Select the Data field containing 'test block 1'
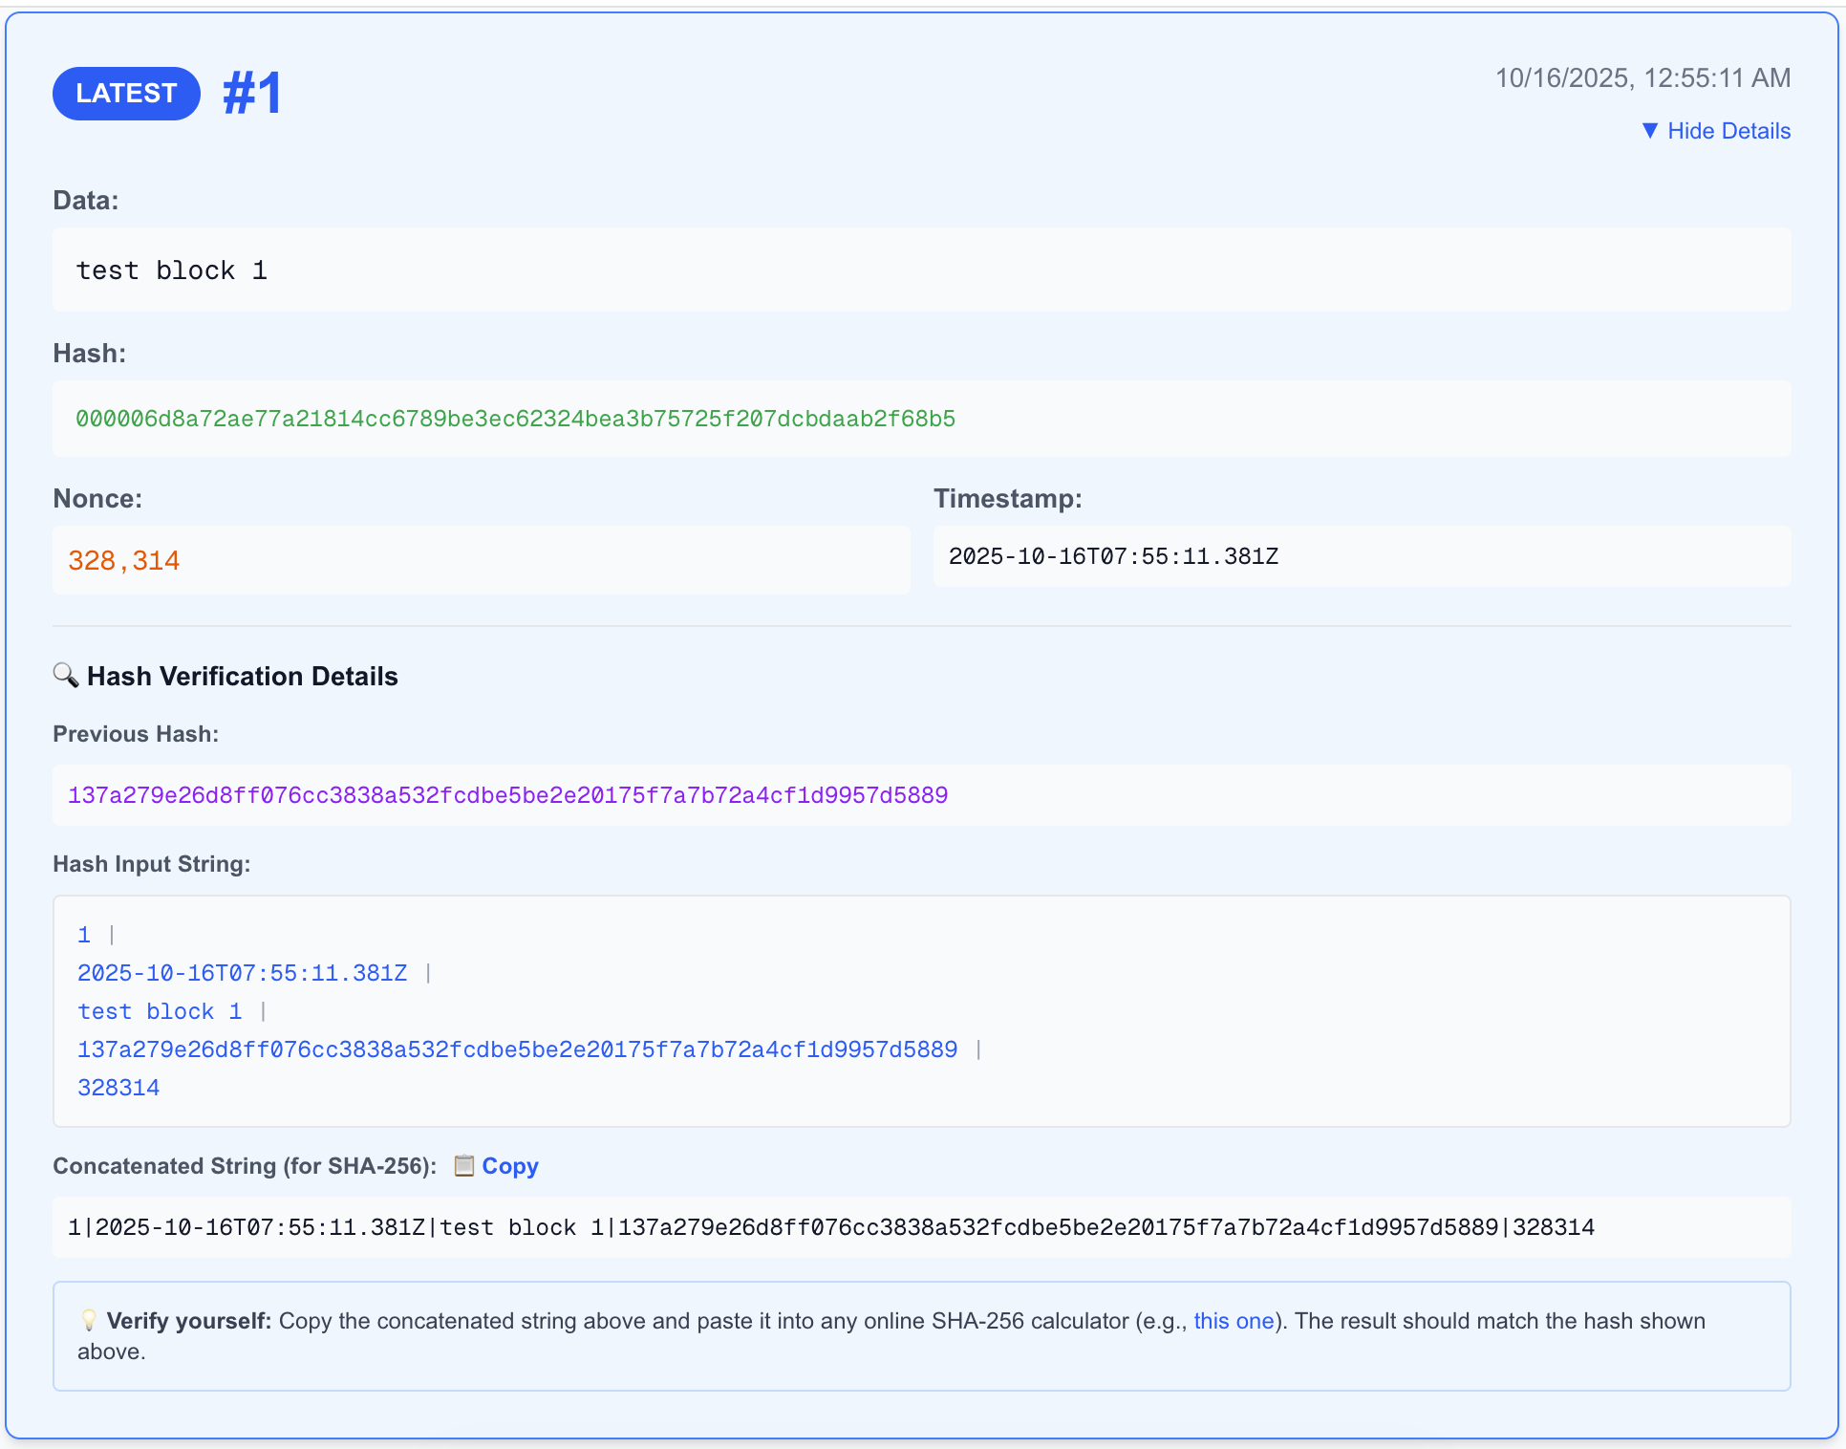Image resolution: width=1846 pixels, height=1449 pixels. (921, 270)
